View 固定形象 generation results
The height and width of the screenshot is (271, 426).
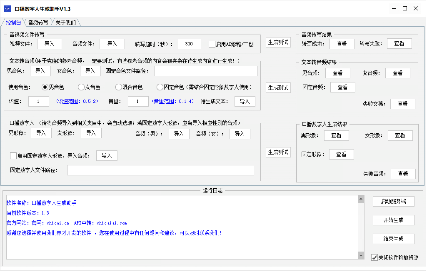[341, 154]
